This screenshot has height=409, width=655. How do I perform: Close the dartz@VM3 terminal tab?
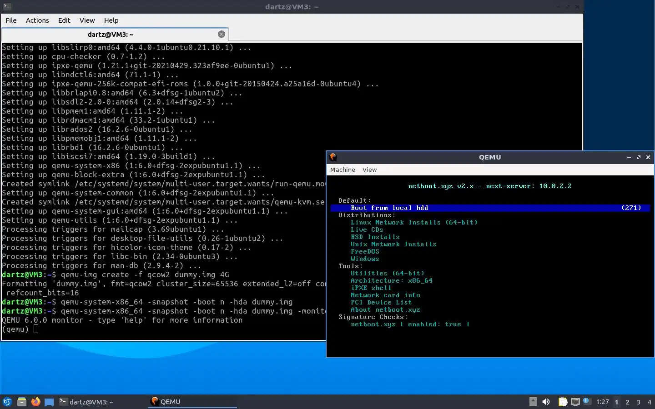tap(222, 34)
